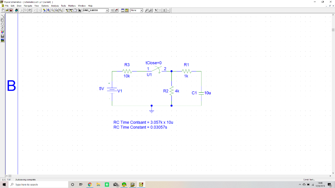Select the Zoom In magnifier tool
Image resolution: width=335 pixels, height=188 pixels.
tap(48, 10)
